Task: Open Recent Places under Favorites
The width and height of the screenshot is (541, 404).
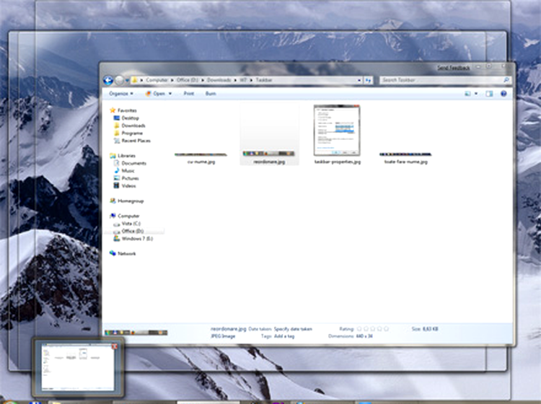Action: click(136, 141)
